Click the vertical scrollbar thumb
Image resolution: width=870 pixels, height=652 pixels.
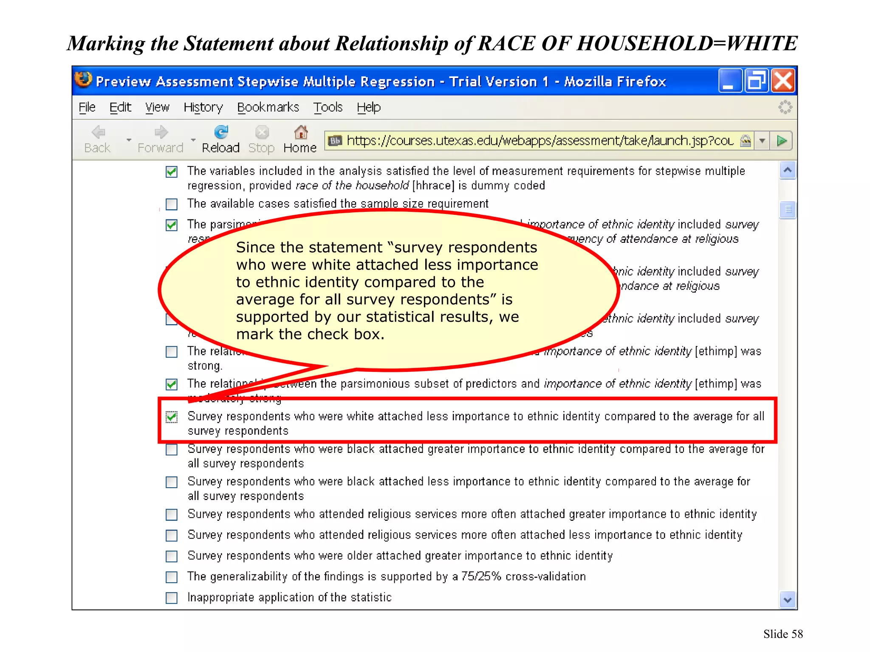click(788, 210)
